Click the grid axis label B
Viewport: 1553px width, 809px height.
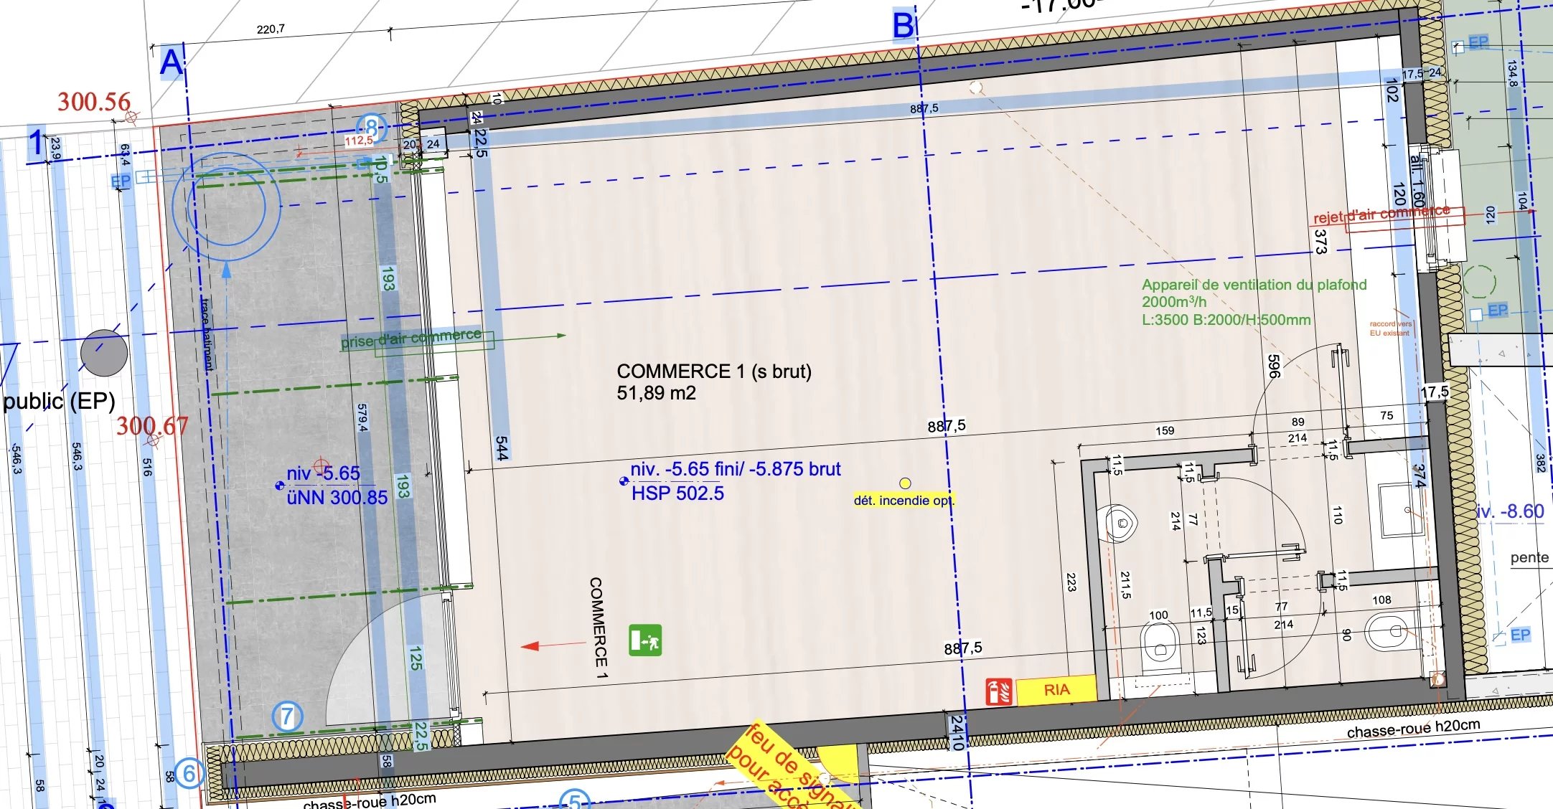click(x=903, y=26)
